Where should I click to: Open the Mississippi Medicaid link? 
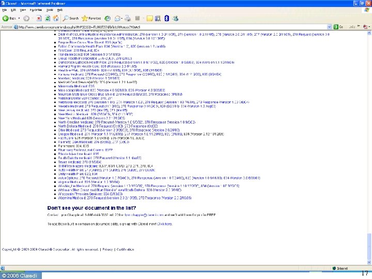click(x=112, y=90)
